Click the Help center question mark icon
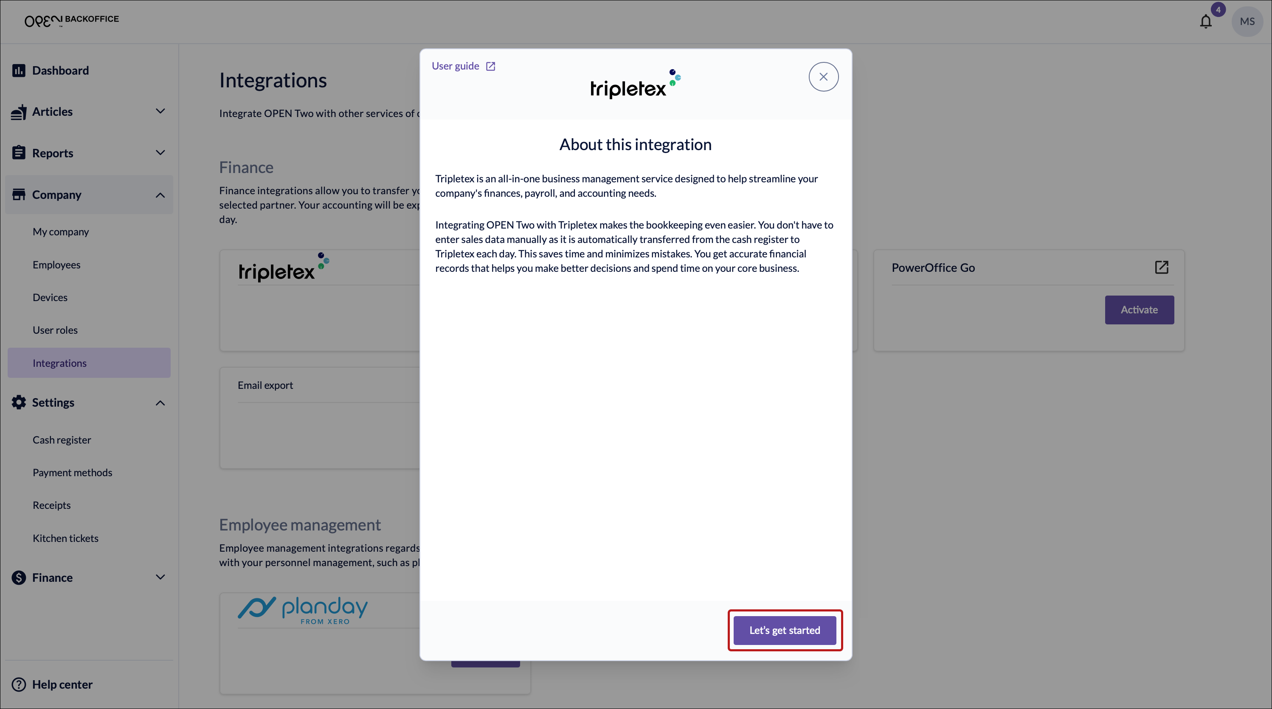 19,684
